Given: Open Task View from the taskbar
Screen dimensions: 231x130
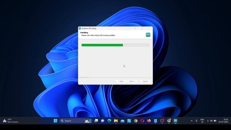Looking at the screenshot, I should [x=96, y=121].
